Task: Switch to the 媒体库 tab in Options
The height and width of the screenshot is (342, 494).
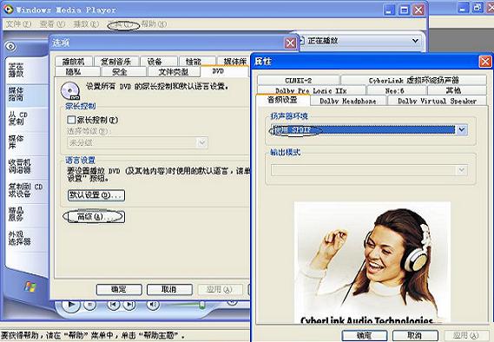Action: point(234,62)
